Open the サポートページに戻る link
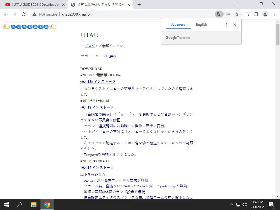 pyautogui.click(x=98, y=56)
